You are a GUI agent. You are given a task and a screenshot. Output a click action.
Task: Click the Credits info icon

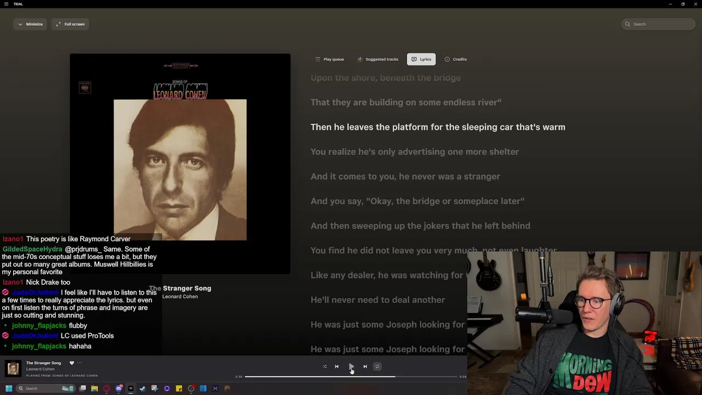[447, 59]
